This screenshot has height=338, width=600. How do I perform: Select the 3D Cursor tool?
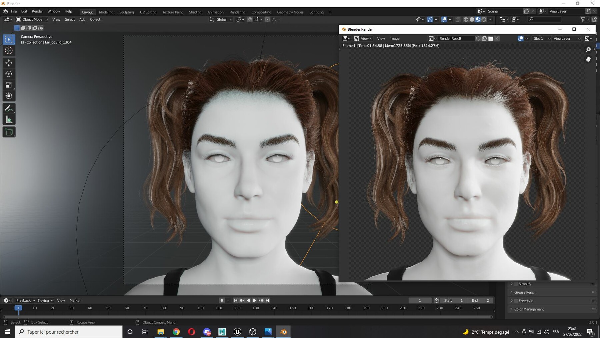point(9,50)
